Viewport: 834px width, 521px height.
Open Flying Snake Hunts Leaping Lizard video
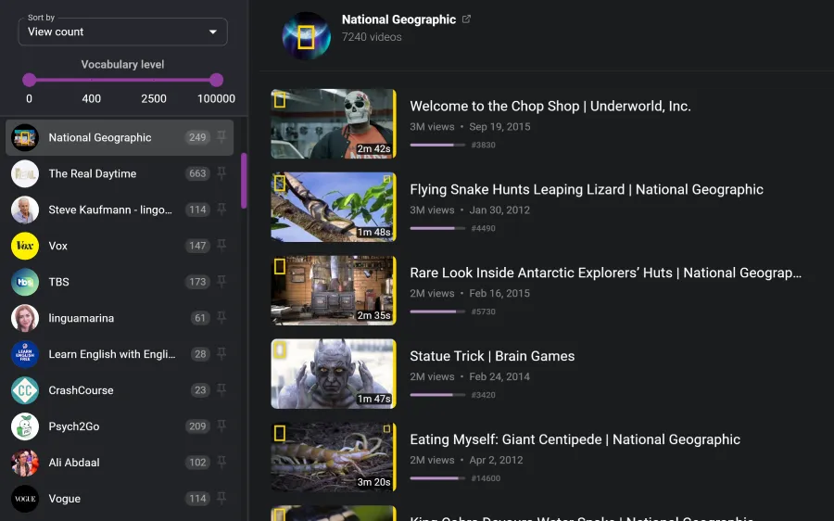tap(586, 189)
